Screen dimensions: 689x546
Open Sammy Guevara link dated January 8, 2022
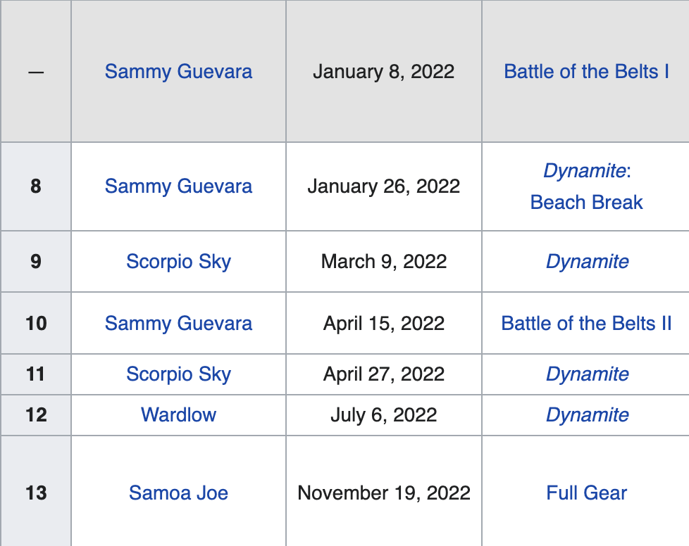[178, 72]
